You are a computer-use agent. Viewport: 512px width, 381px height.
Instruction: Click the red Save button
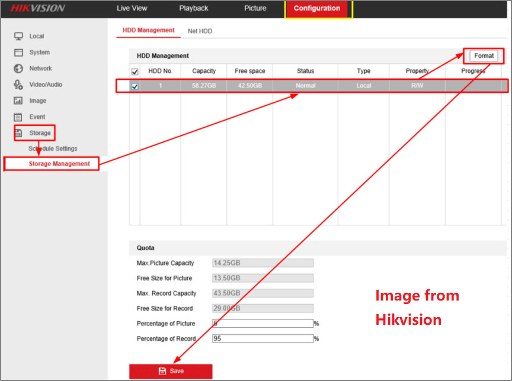(x=171, y=371)
